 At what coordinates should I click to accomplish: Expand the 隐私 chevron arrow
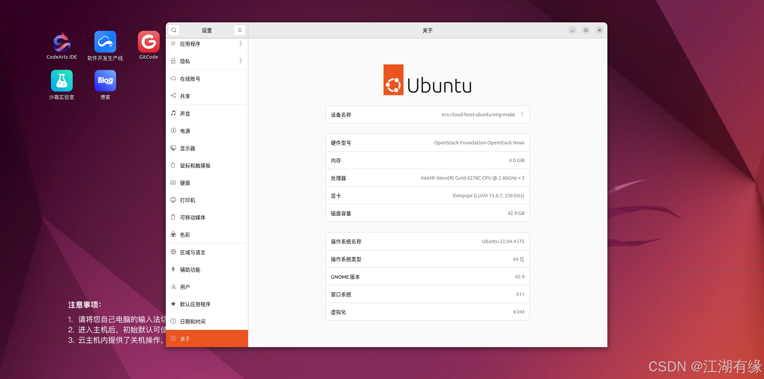click(x=241, y=61)
